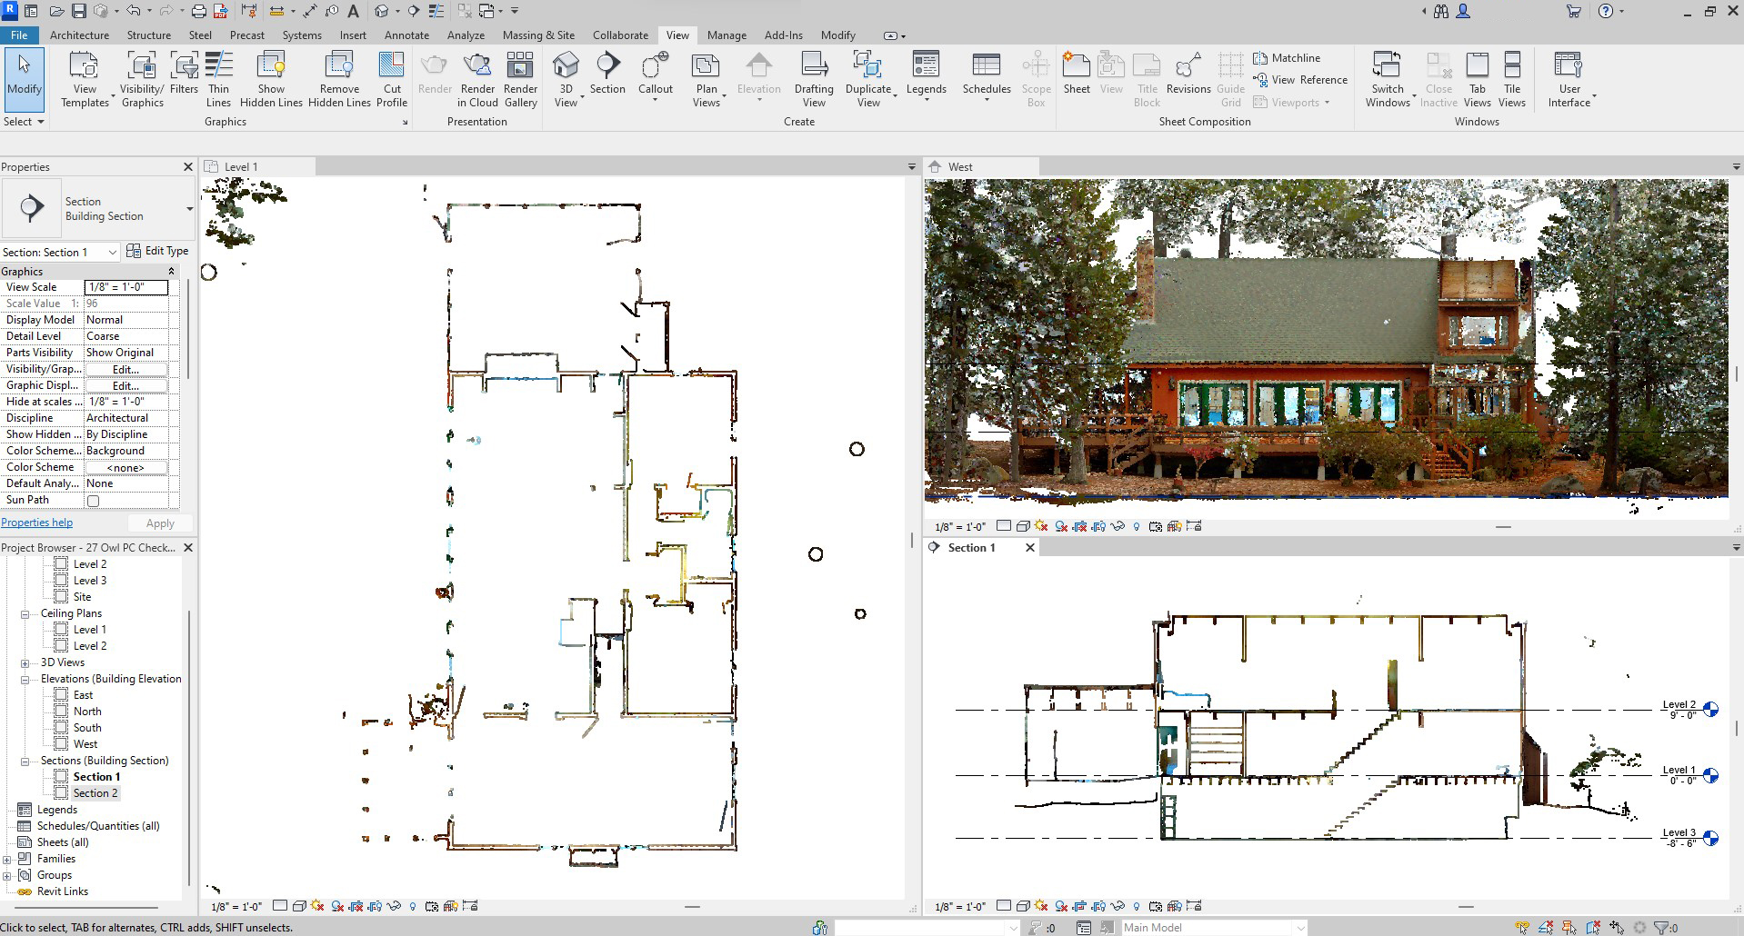This screenshot has width=1744, height=936.
Task: Expand the 3D Views tree node
Action: [25, 662]
